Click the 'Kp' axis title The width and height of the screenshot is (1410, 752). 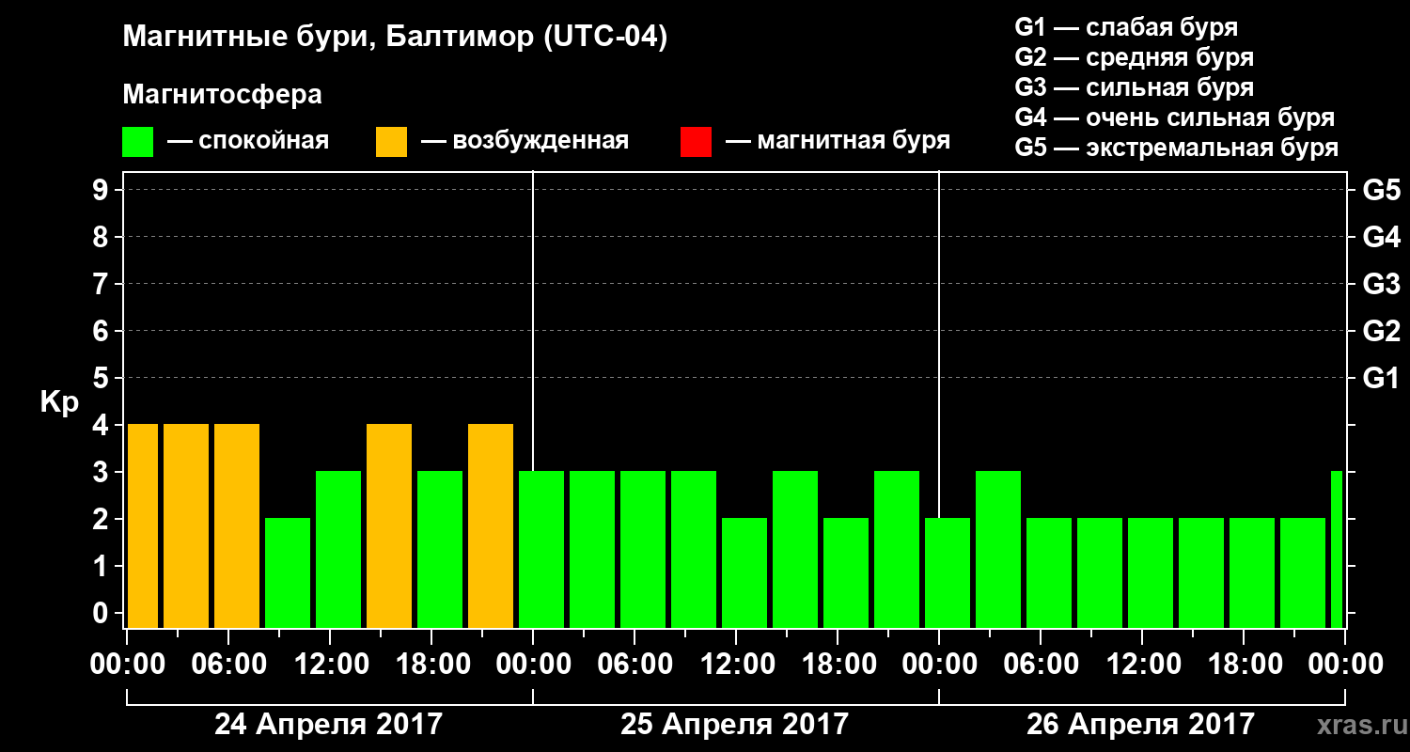[x=59, y=401]
